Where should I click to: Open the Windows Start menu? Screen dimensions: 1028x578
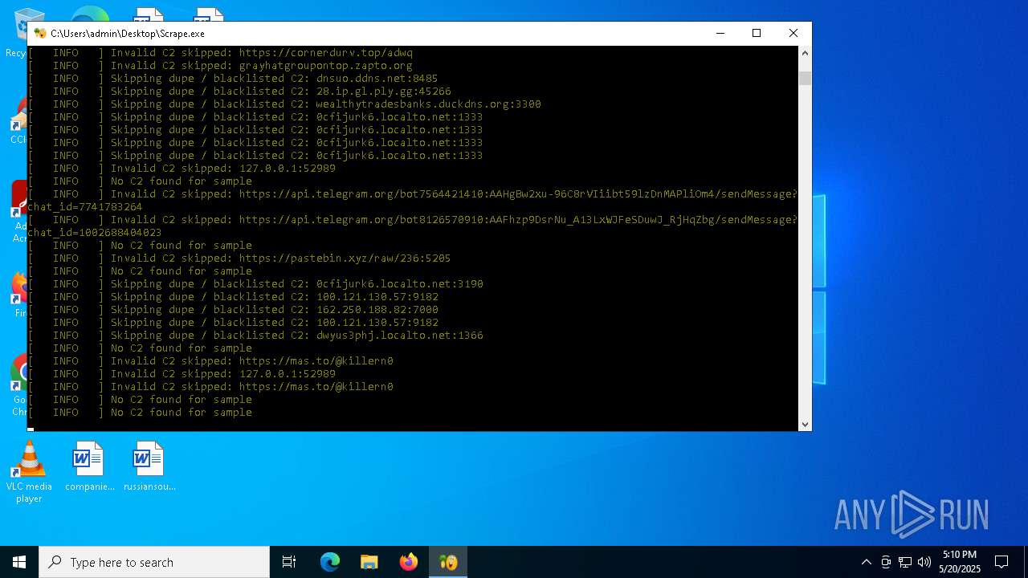pos(19,562)
